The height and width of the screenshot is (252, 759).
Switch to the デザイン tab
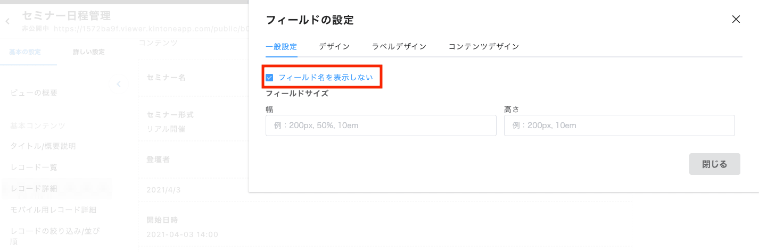[x=334, y=46]
